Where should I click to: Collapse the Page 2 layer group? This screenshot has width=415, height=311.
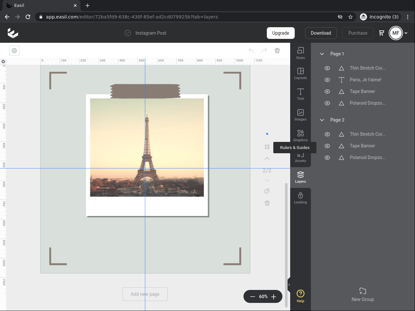pos(322,120)
